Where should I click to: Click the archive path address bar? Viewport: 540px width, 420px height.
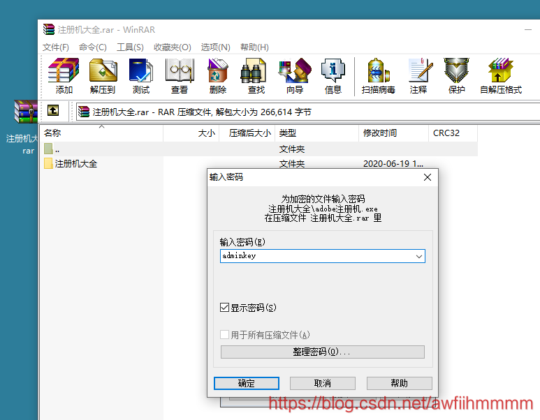click(307, 112)
